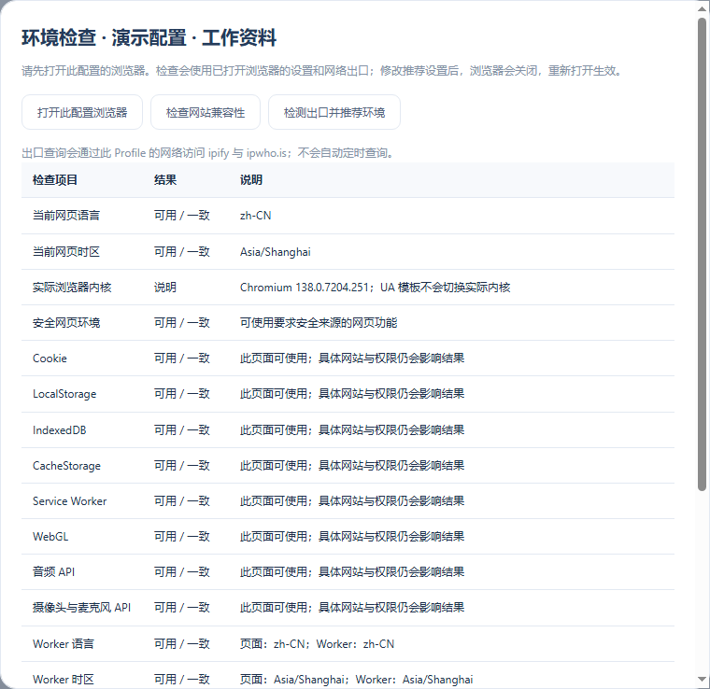
Task: Click the 可使用要求安全来源的网页功能 description
Action: pos(319,322)
